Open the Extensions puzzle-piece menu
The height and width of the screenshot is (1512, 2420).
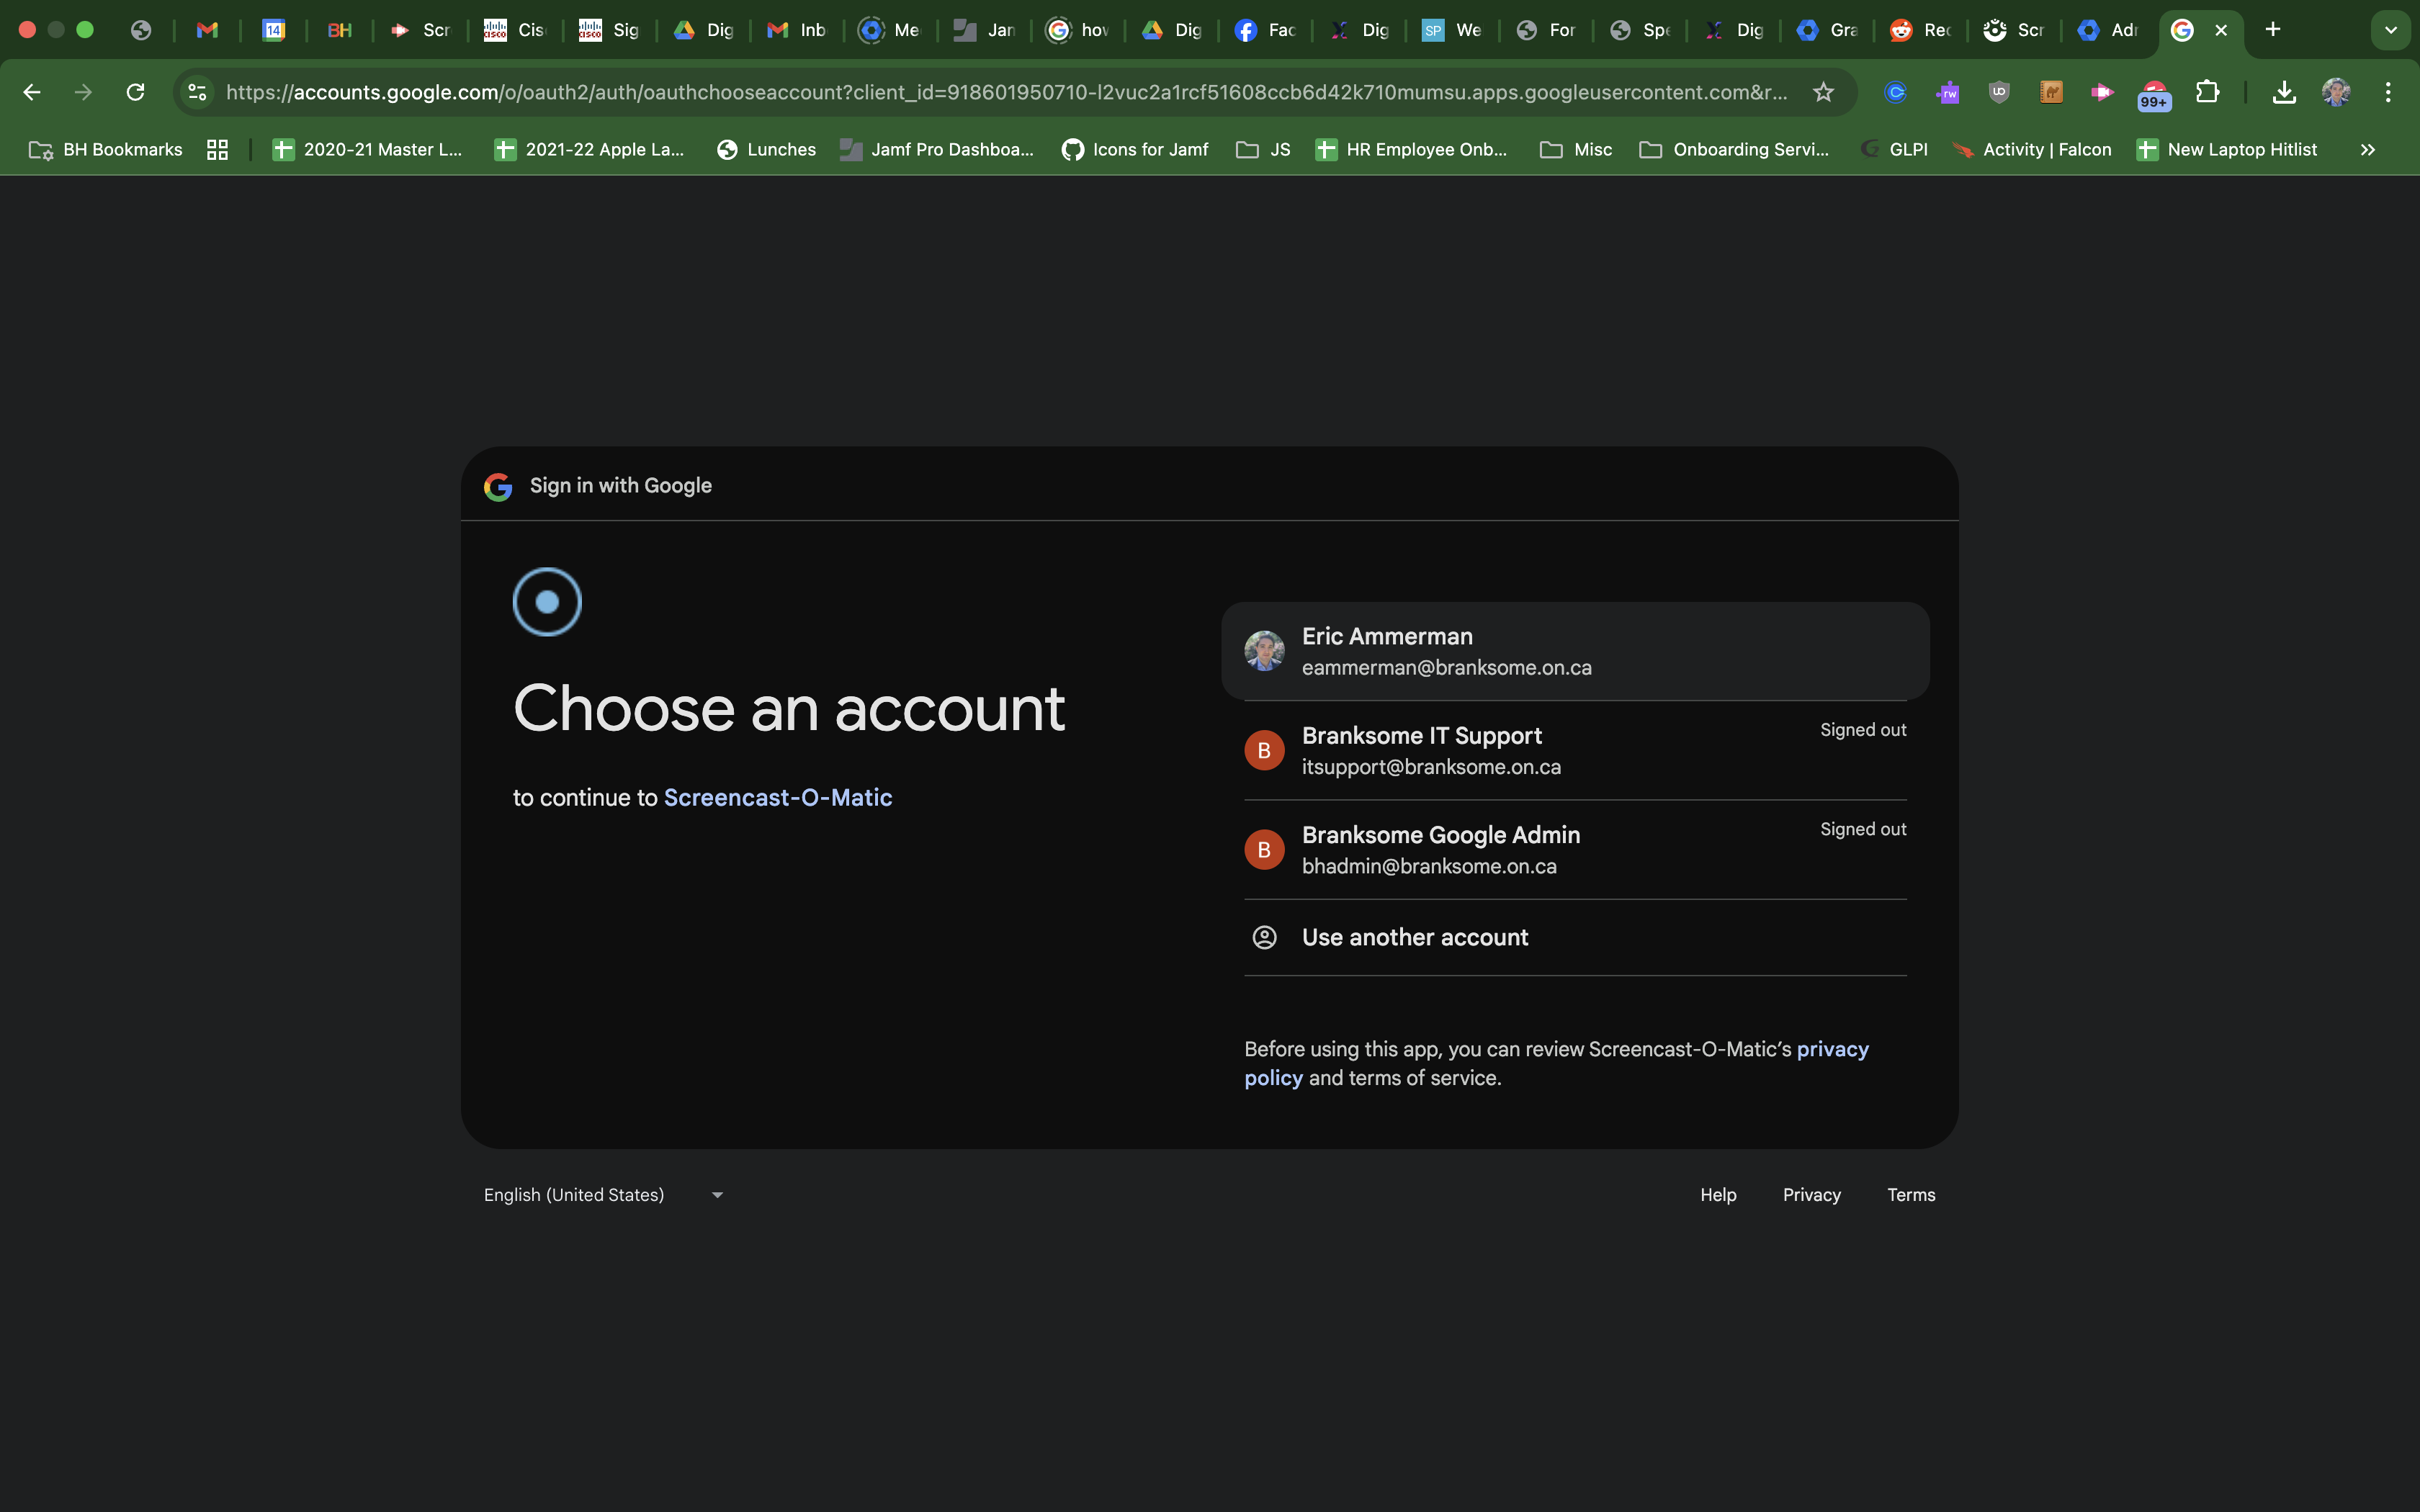[2207, 92]
